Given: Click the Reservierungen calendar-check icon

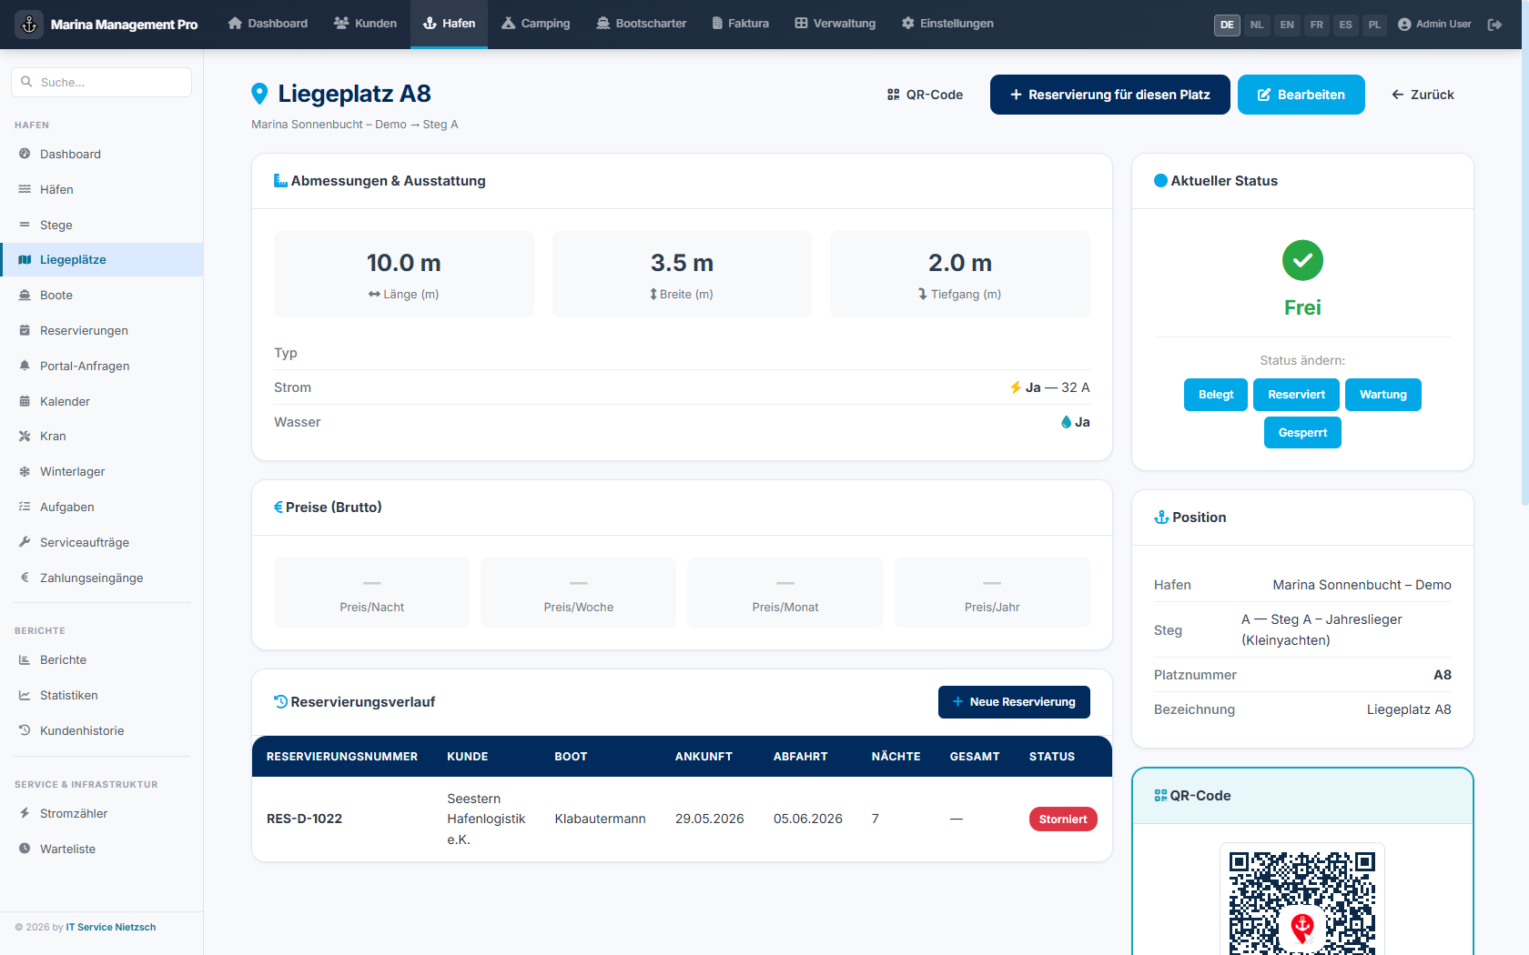Looking at the screenshot, I should [x=25, y=330].
